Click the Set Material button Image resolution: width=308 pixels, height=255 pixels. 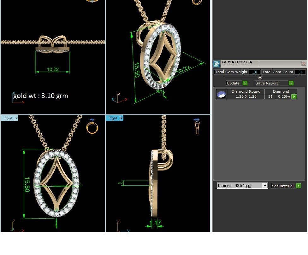(283, 186)
